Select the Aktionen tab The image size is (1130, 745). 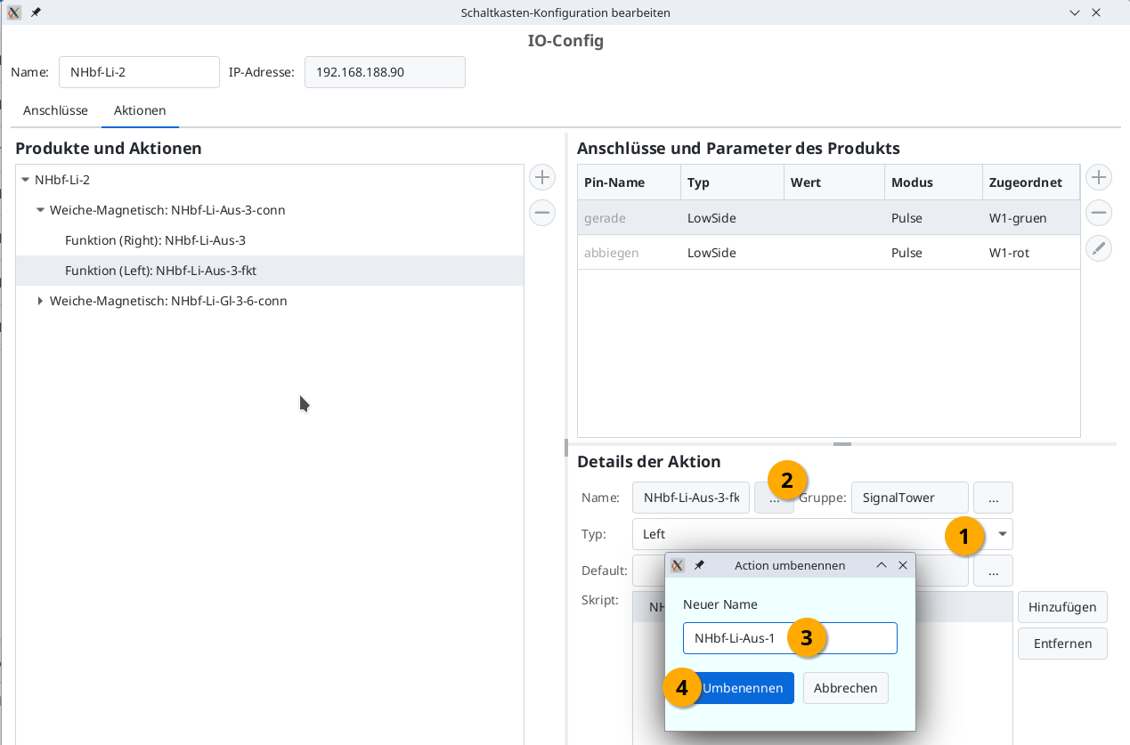(140, 110)
